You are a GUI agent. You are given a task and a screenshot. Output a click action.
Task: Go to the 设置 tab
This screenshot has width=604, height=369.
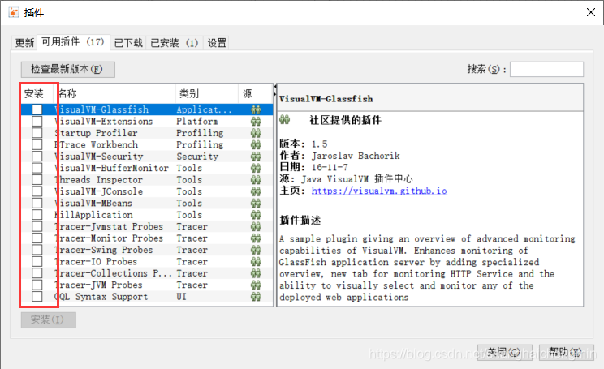tap(217, 43)
